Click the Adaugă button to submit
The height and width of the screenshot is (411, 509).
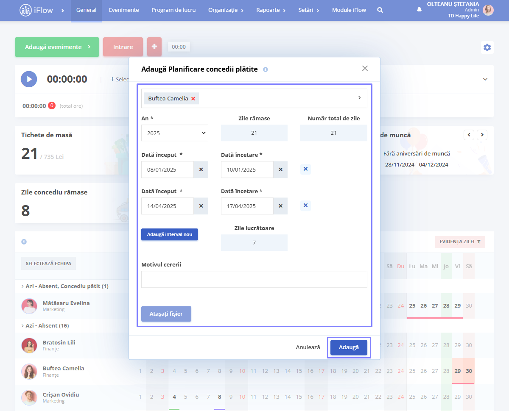349,347
